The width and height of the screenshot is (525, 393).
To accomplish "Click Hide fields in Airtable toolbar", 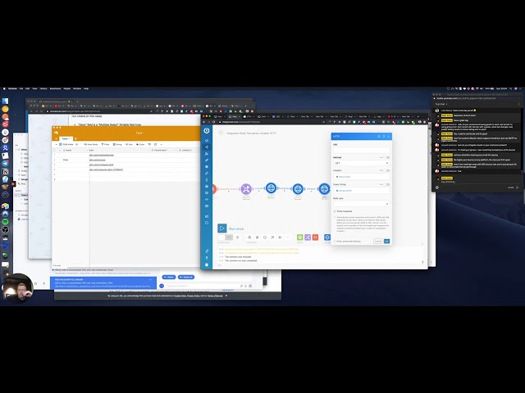I will 90,144.
